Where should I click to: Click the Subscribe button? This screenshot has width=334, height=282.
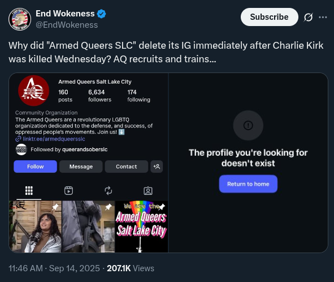point(270,17)
